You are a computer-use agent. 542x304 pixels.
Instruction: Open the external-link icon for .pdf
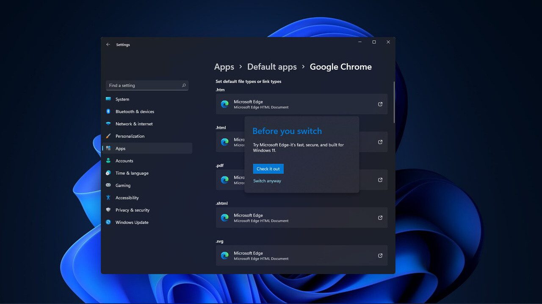380,180
